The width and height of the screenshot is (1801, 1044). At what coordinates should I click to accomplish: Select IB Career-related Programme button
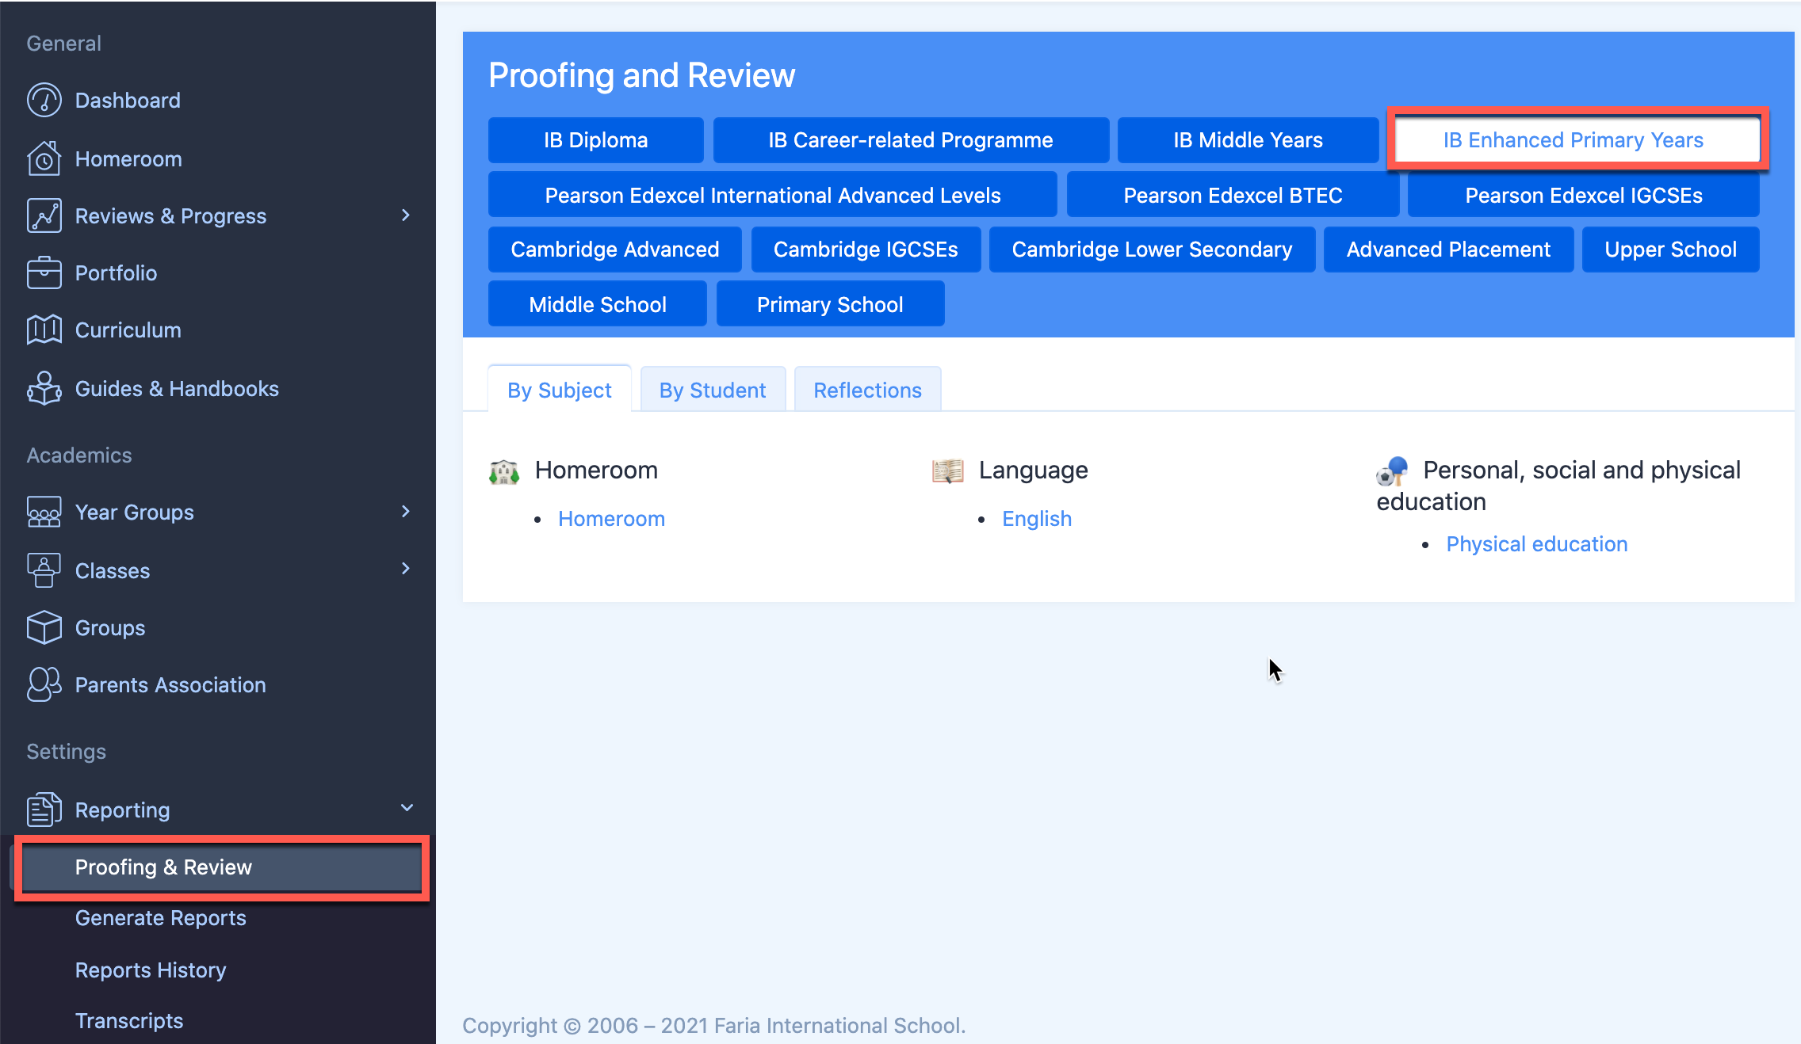point(911,140)
